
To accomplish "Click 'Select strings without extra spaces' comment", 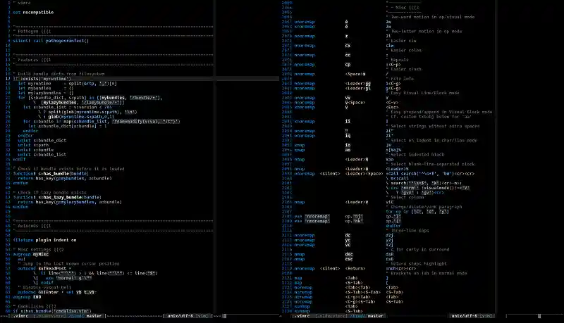I will pos(435,126).
